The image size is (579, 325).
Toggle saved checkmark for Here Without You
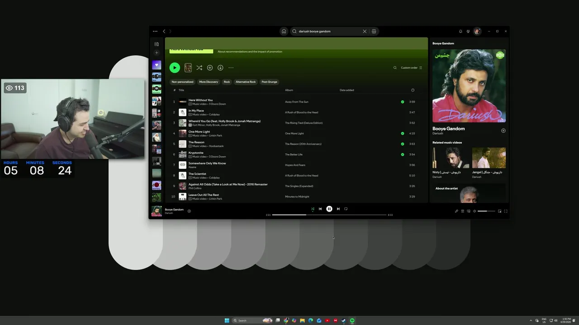(x=403, y=102)
